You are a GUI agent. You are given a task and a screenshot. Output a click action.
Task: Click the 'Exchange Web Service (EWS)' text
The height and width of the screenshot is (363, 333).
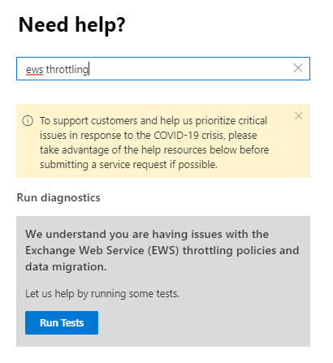[x=102, y=250]
